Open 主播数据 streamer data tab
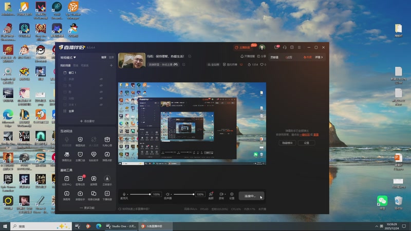The height and width of the screenshot is (231, 411). (x=242, y=47)
